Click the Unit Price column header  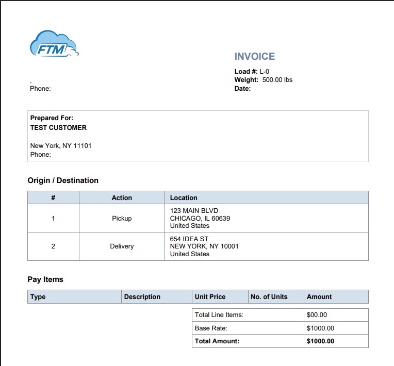point(210,297)
